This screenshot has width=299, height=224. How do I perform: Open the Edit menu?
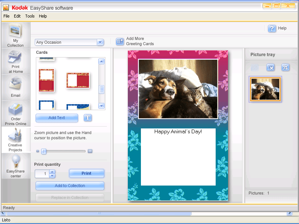pos(17,16)
